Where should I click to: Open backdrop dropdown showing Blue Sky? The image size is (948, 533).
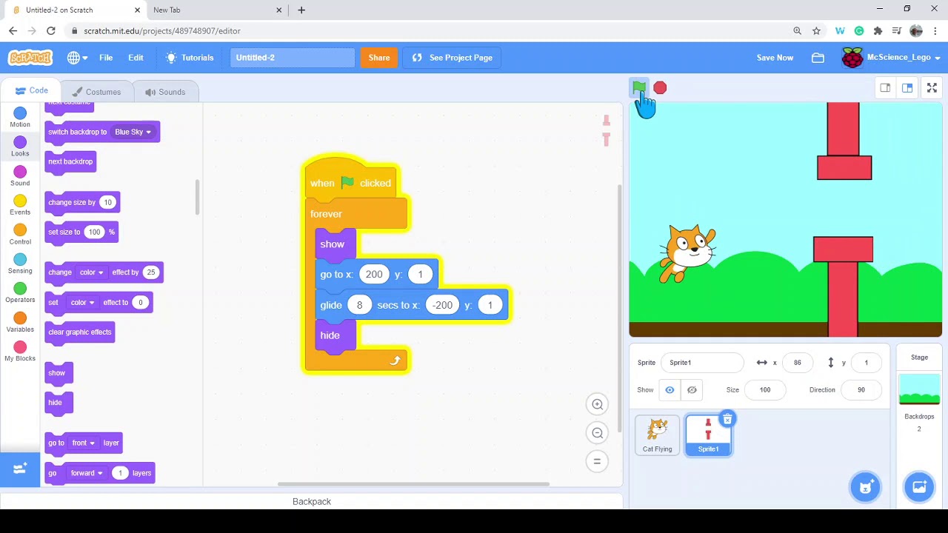click(133, 132)
